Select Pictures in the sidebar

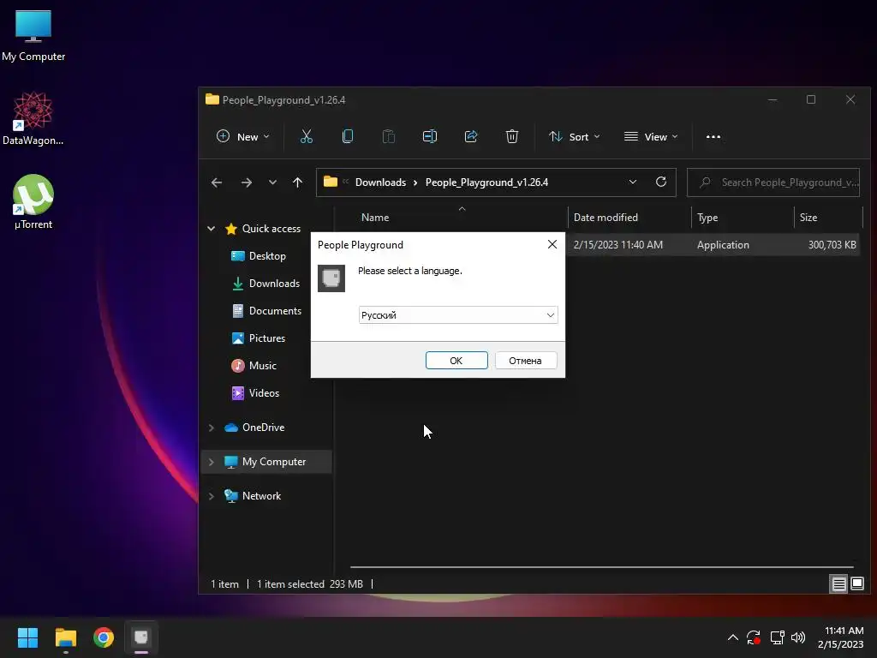(x=267, y=338)
